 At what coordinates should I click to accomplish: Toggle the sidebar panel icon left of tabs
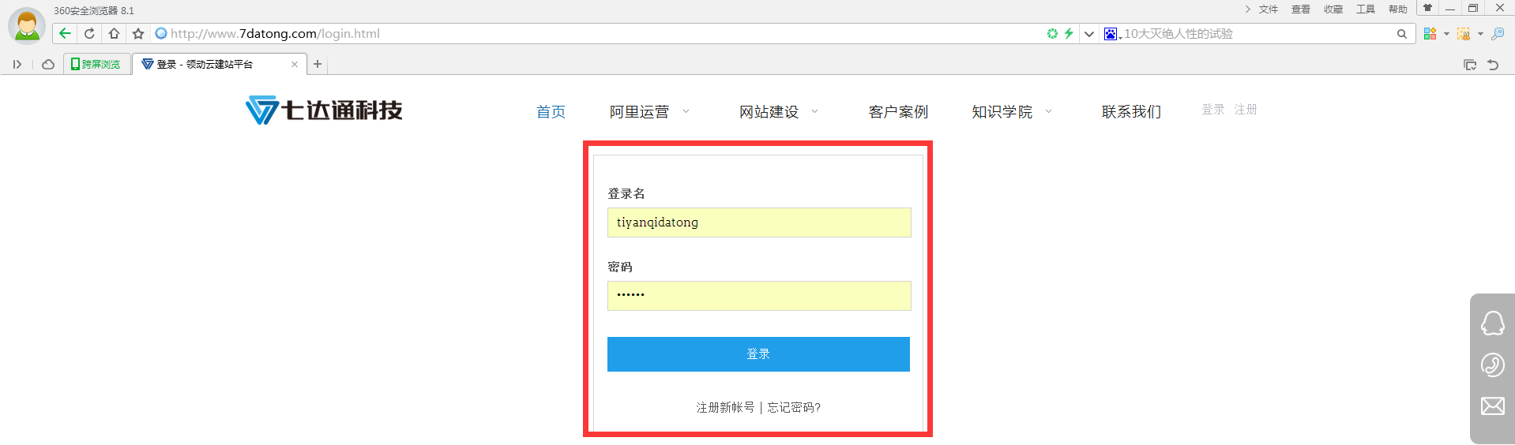17,65
